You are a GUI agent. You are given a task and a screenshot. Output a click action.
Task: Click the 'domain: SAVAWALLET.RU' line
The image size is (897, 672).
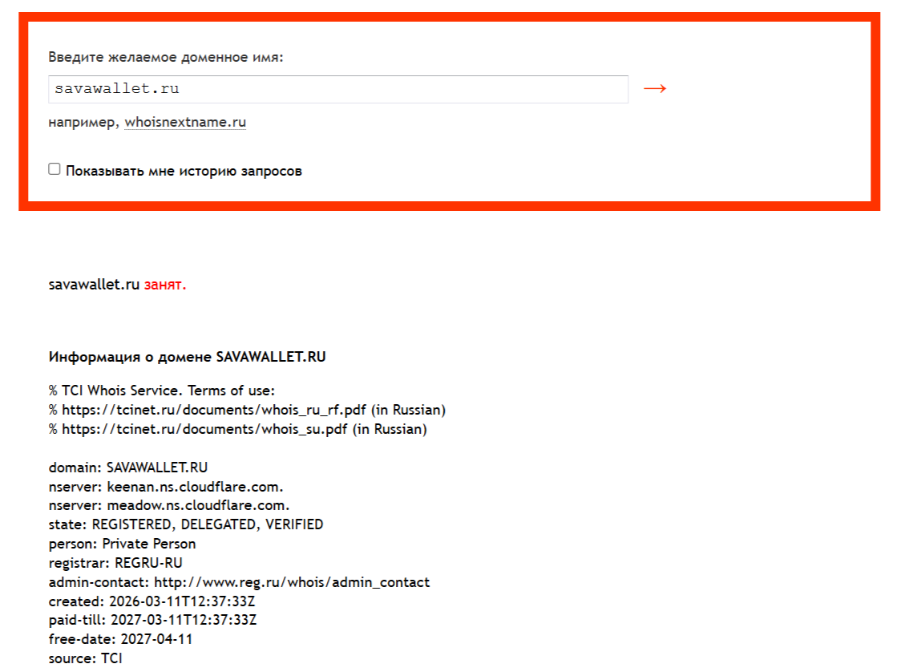[128, 467]
